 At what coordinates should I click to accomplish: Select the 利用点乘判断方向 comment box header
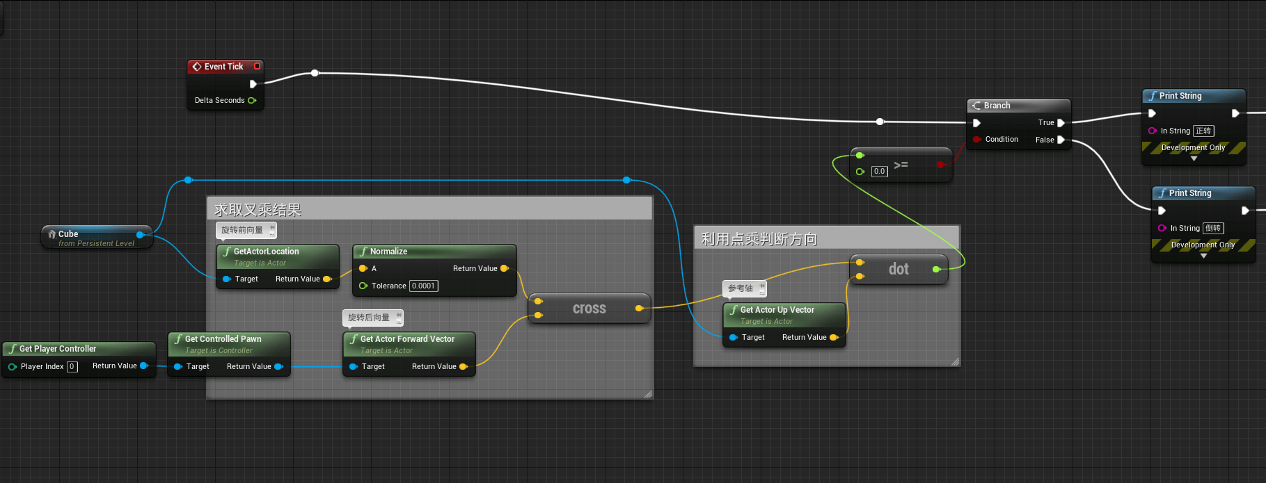click(827, 238)
